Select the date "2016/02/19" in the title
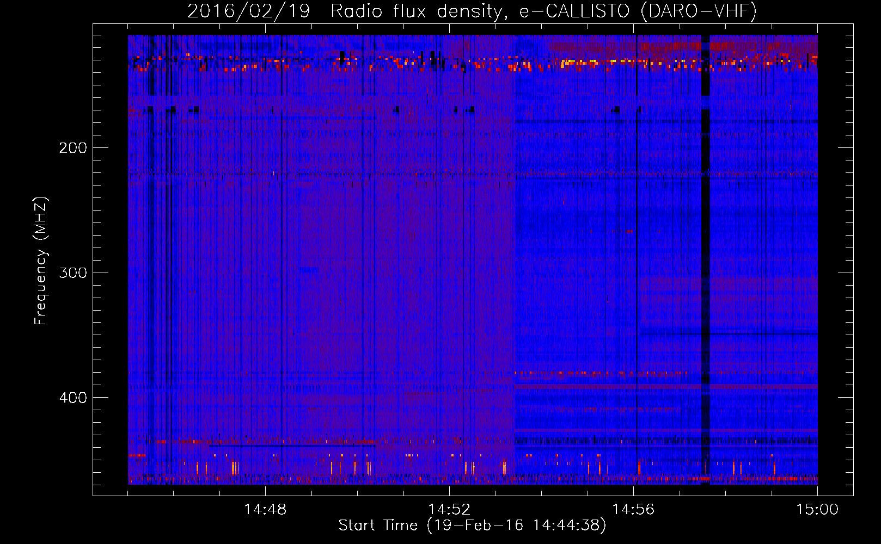This screenshot has width=881, height=544. (x=249, y=11)
